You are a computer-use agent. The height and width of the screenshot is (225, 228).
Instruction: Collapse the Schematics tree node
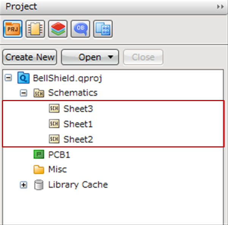point(24,93)
